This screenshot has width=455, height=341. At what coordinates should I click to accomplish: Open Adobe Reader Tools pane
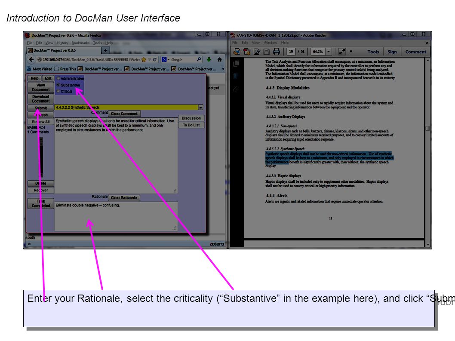373,52
